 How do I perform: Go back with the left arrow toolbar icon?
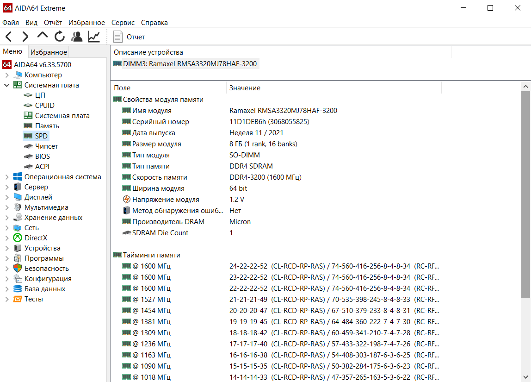click(9, 37)
